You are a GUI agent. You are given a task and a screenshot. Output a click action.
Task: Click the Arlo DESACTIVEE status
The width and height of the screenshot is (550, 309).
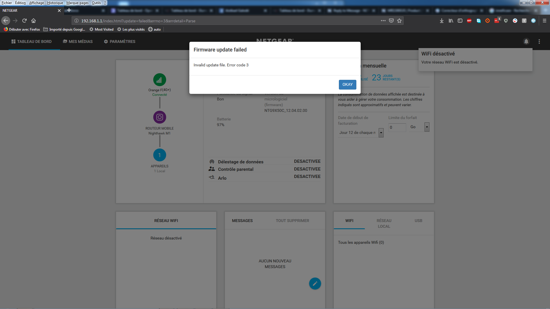pos(307,177)
